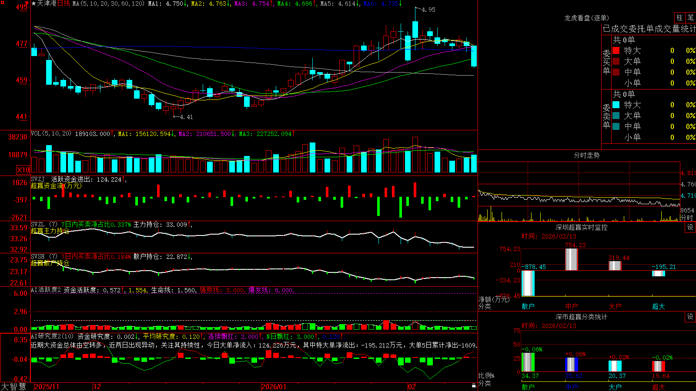Click the 已成交委托单成交量统计 header
This screenshot has height=391, width=696.
pyautogui.click(x=649, y=29)
